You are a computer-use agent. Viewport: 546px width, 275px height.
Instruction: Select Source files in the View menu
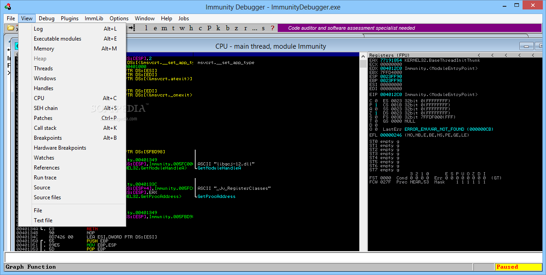point(72,197)
